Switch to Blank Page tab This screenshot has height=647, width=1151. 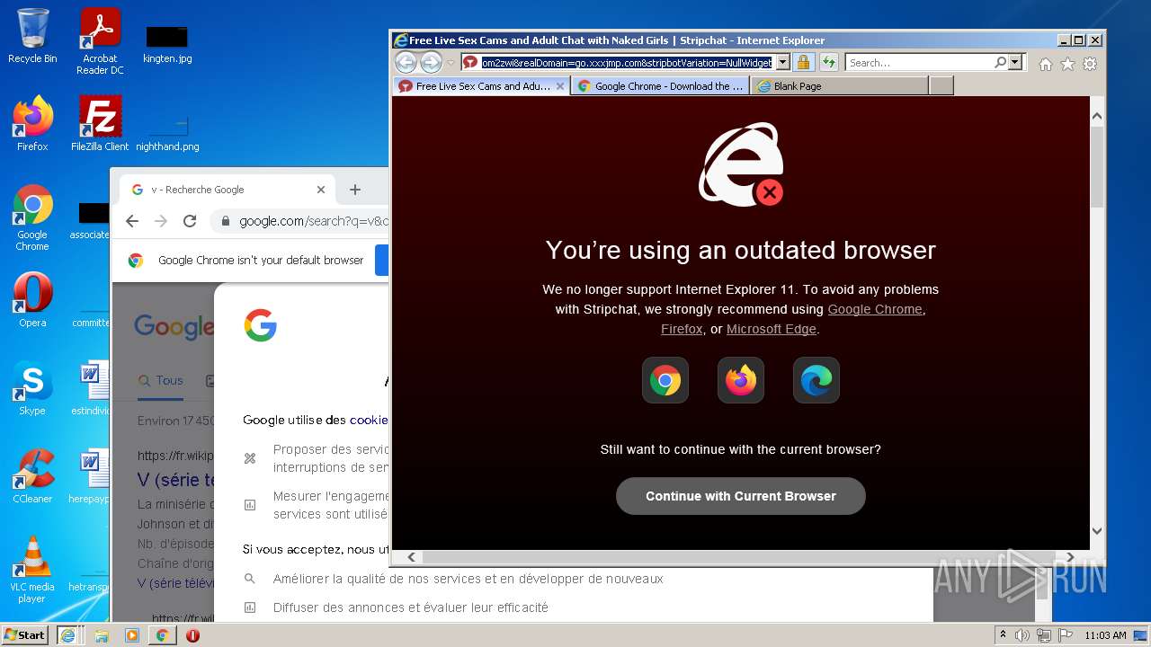839,86
